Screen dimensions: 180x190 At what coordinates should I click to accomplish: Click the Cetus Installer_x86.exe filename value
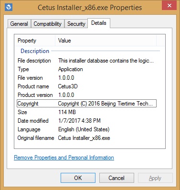[84, 138]
